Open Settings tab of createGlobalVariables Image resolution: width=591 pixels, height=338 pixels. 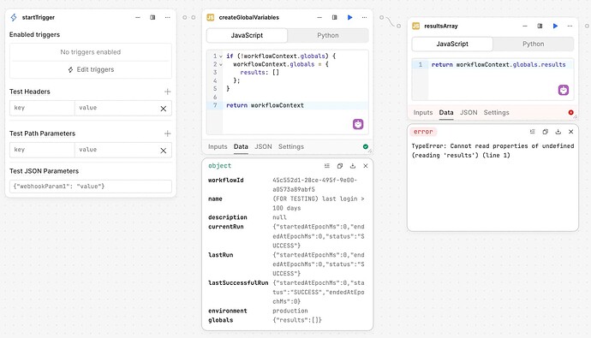click(291, 147)
